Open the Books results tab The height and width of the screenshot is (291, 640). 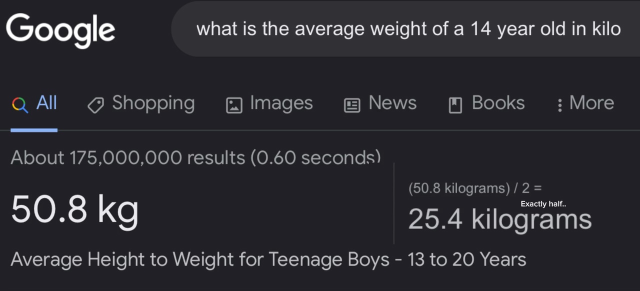(498, 103)
